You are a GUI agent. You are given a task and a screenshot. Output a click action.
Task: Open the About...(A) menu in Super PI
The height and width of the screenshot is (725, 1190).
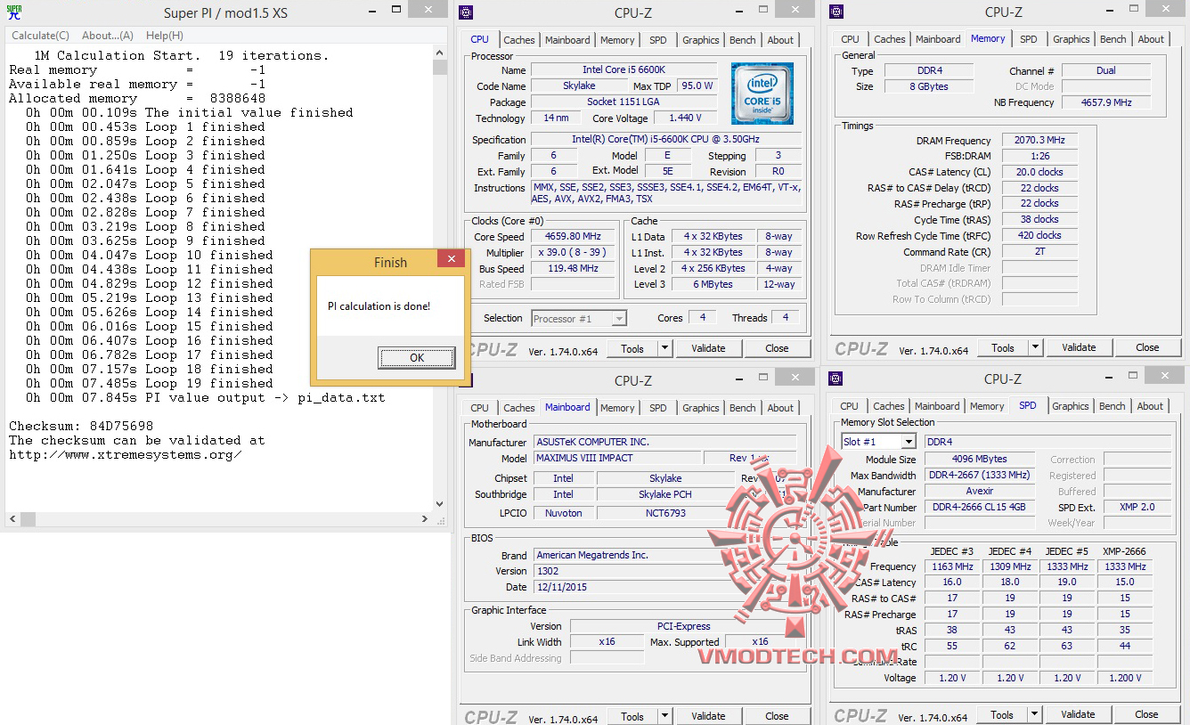[108, 36]
